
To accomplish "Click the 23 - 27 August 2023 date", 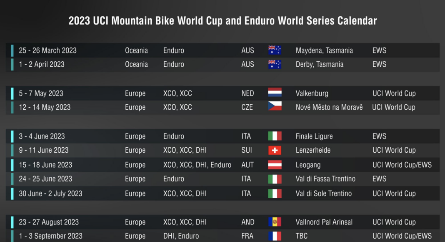I will click(49, 222).
